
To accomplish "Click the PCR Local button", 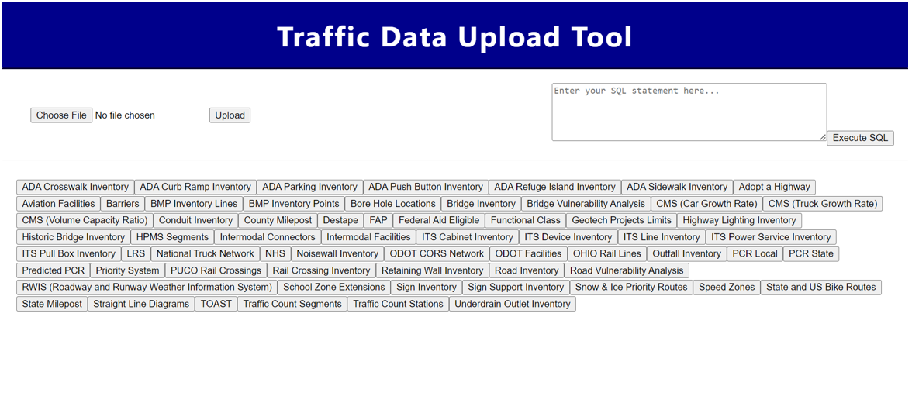I will (x=755, y=254).
